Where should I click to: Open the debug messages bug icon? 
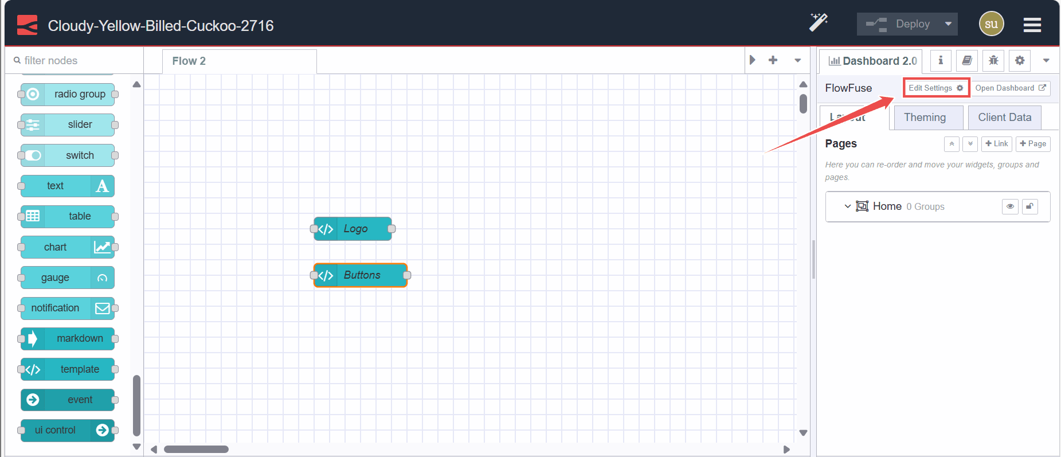point(993,60)
